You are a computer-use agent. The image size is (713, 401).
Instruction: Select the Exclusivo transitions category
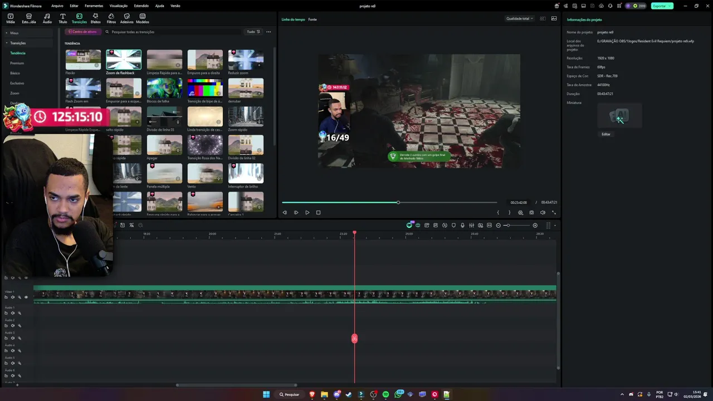coord(17,83)
